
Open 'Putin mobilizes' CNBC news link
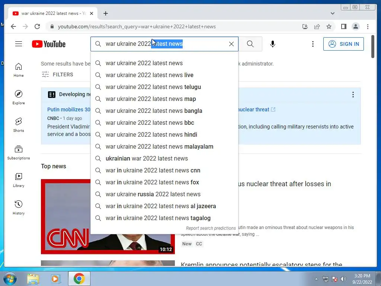(x=69, y=109)
